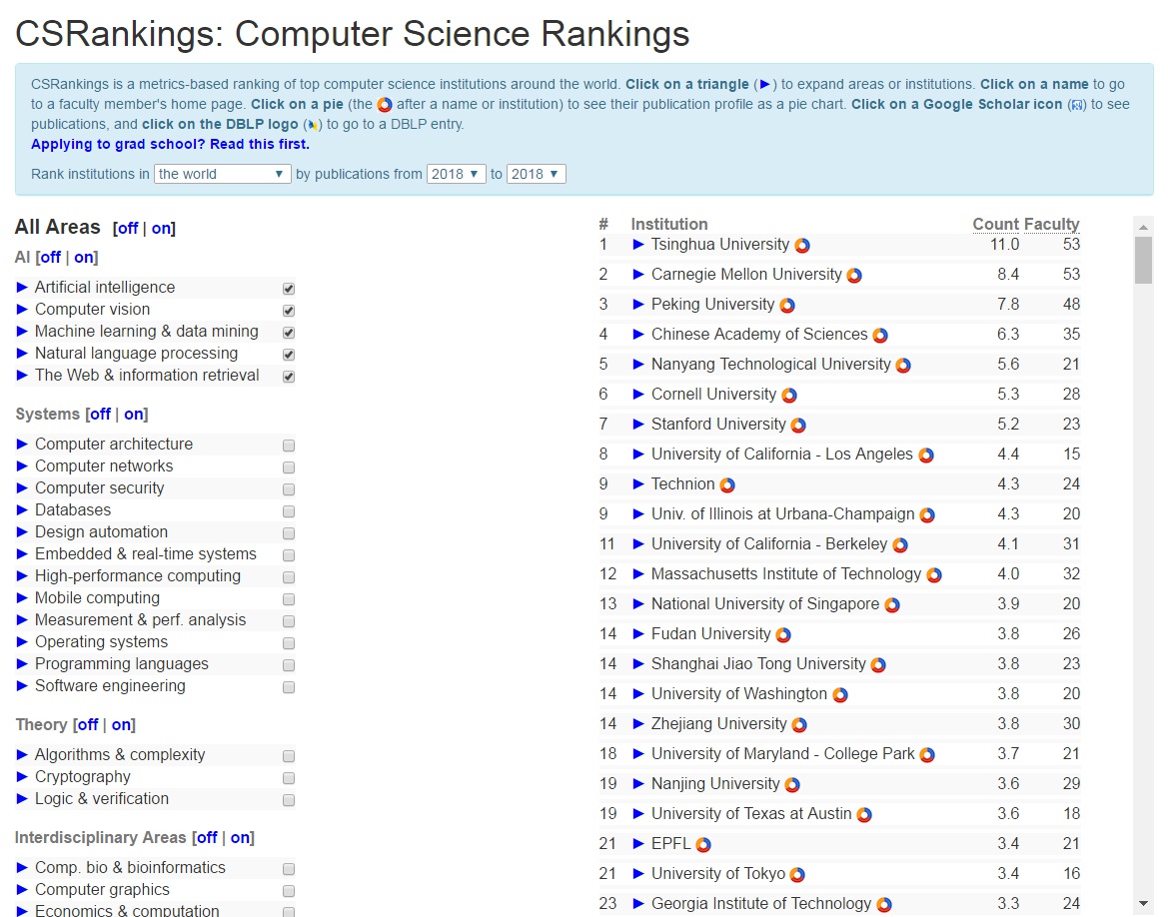This screenshot has width=1168, height=917.
Task: Turn all areas off
Action: [x=128, y=228]
